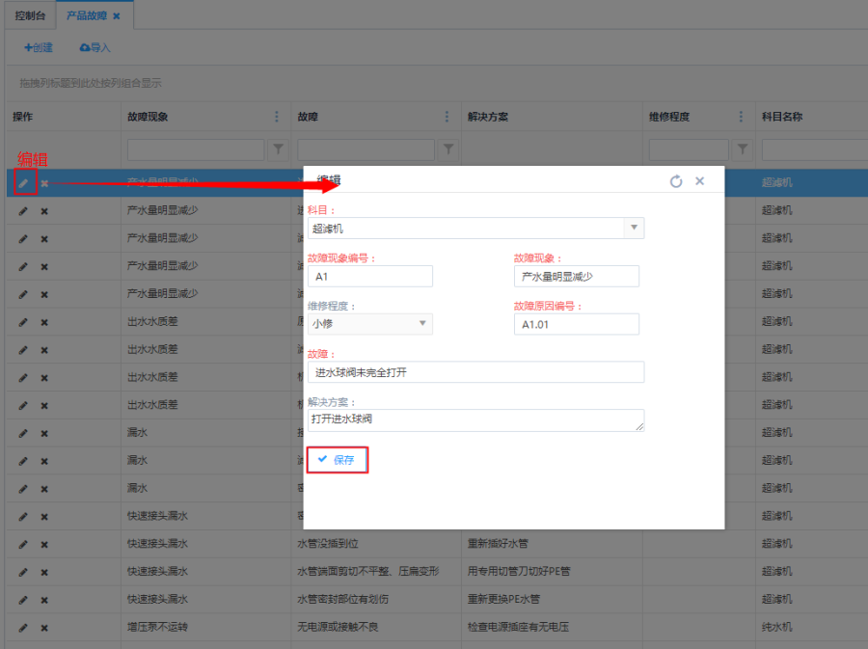Click filter icon beside 维修程度 filter box
This screenshot has height=649, width=868.
click(x=742, y=149)
